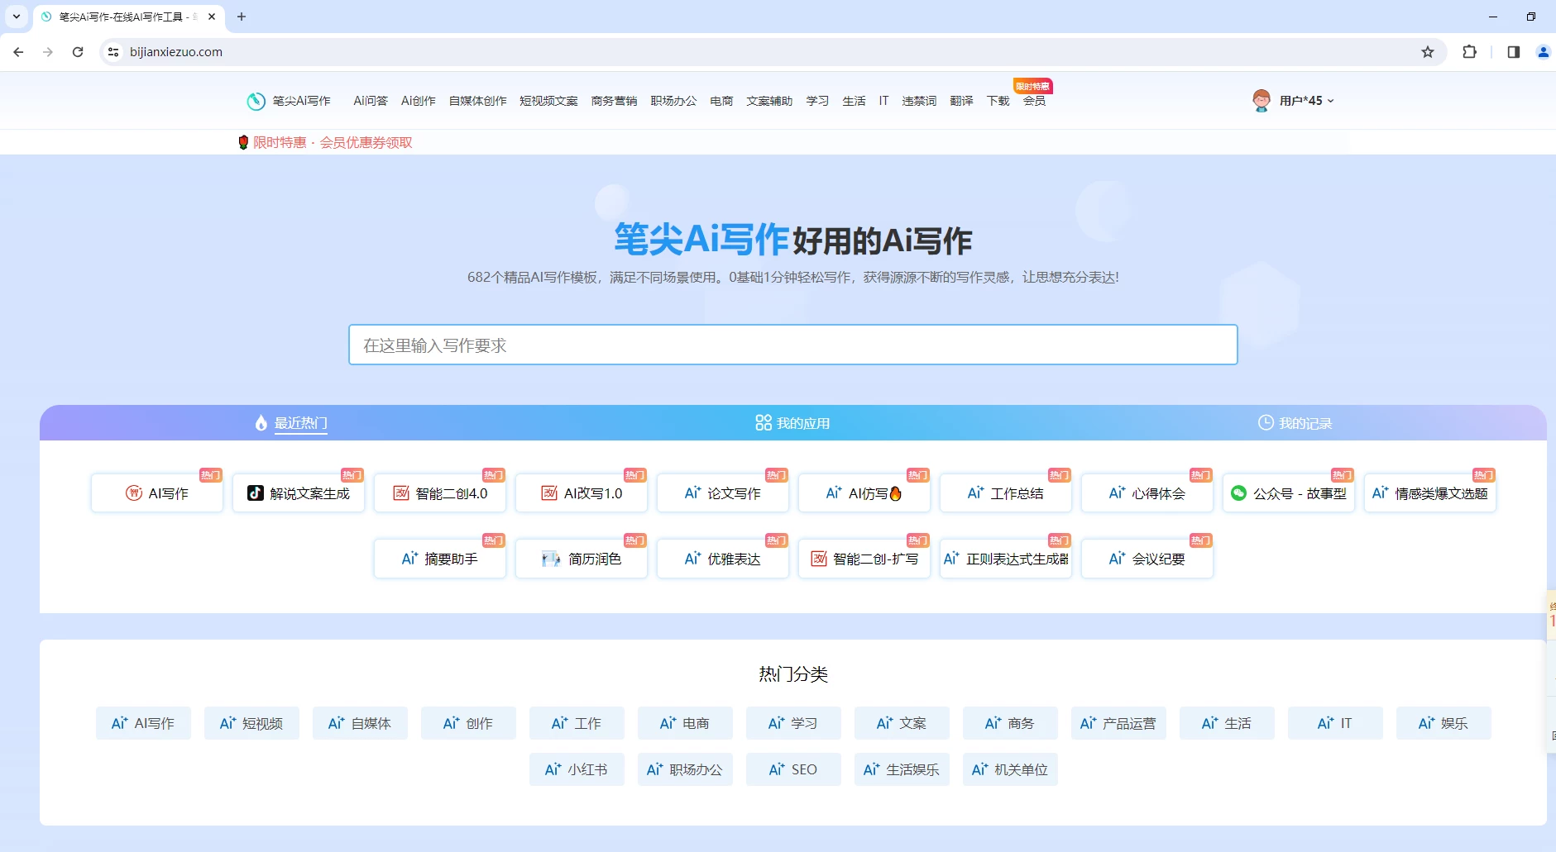Switch to the 我的记录 tab

(x=1295, y=423)
